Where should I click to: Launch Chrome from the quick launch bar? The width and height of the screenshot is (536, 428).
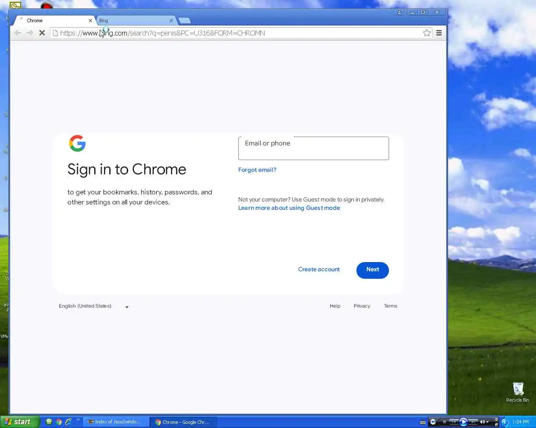click(x=59, y=422)
